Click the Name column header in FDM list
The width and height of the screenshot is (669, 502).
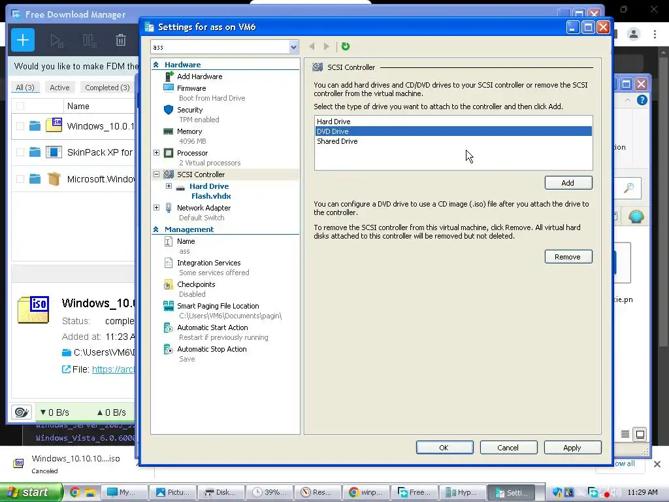click(x=78, y=106)
